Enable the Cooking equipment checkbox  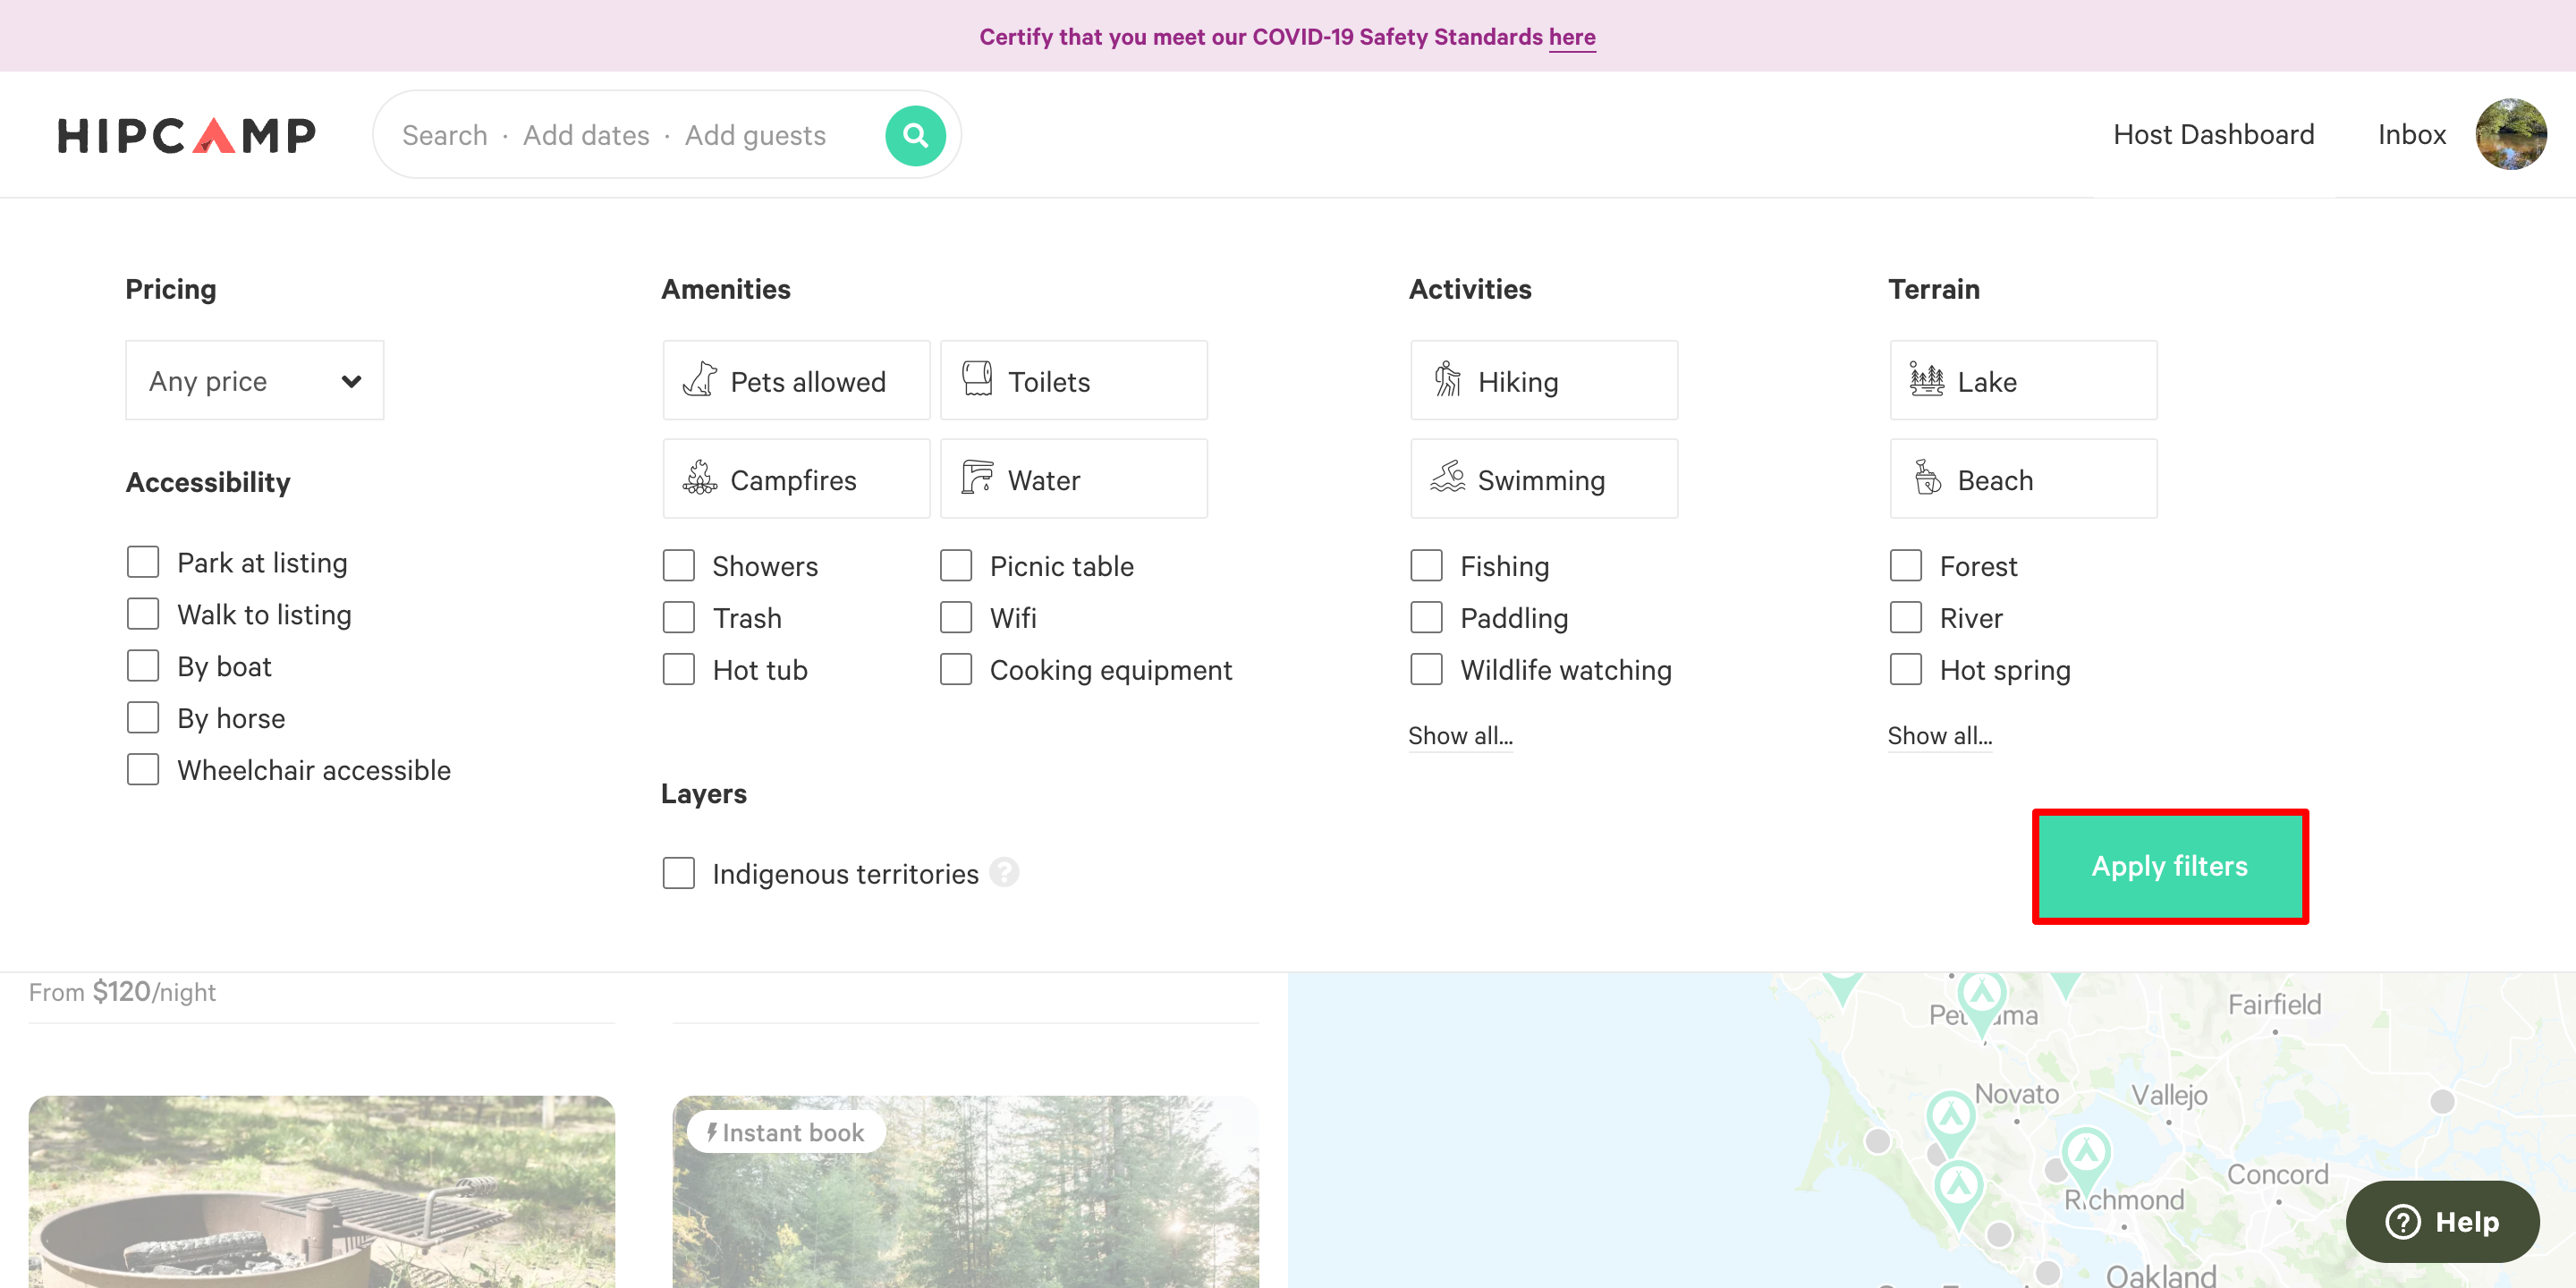tap(956, 670)
